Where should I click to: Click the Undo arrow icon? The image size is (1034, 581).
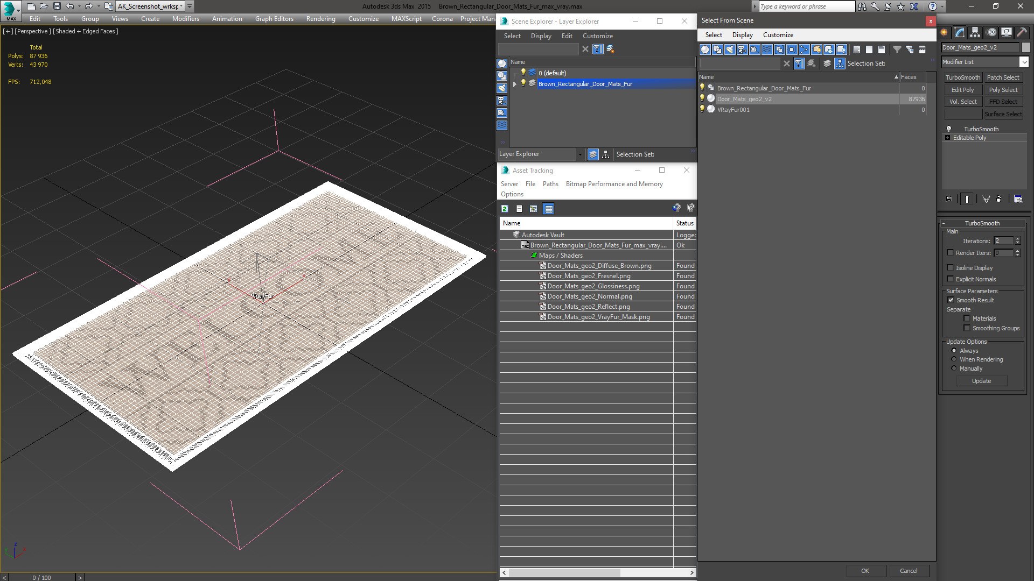[x=70, y=6]
